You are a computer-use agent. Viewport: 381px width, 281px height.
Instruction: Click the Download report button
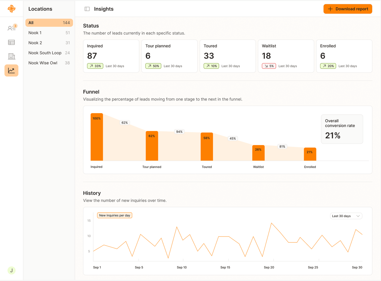[x=348, y=9]
